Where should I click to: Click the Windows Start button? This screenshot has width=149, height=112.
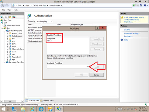pyautogui.click(x=3, y=109)
